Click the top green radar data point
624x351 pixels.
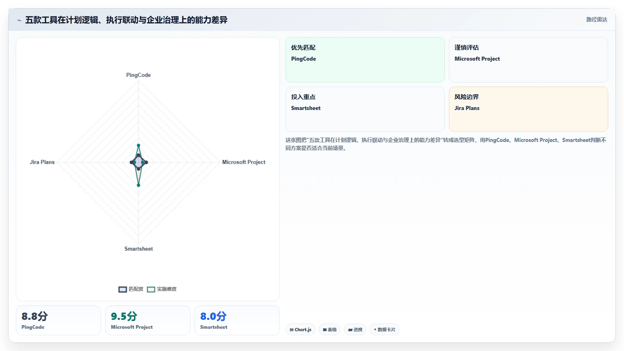pyautogui.click(x=138, y=145)
